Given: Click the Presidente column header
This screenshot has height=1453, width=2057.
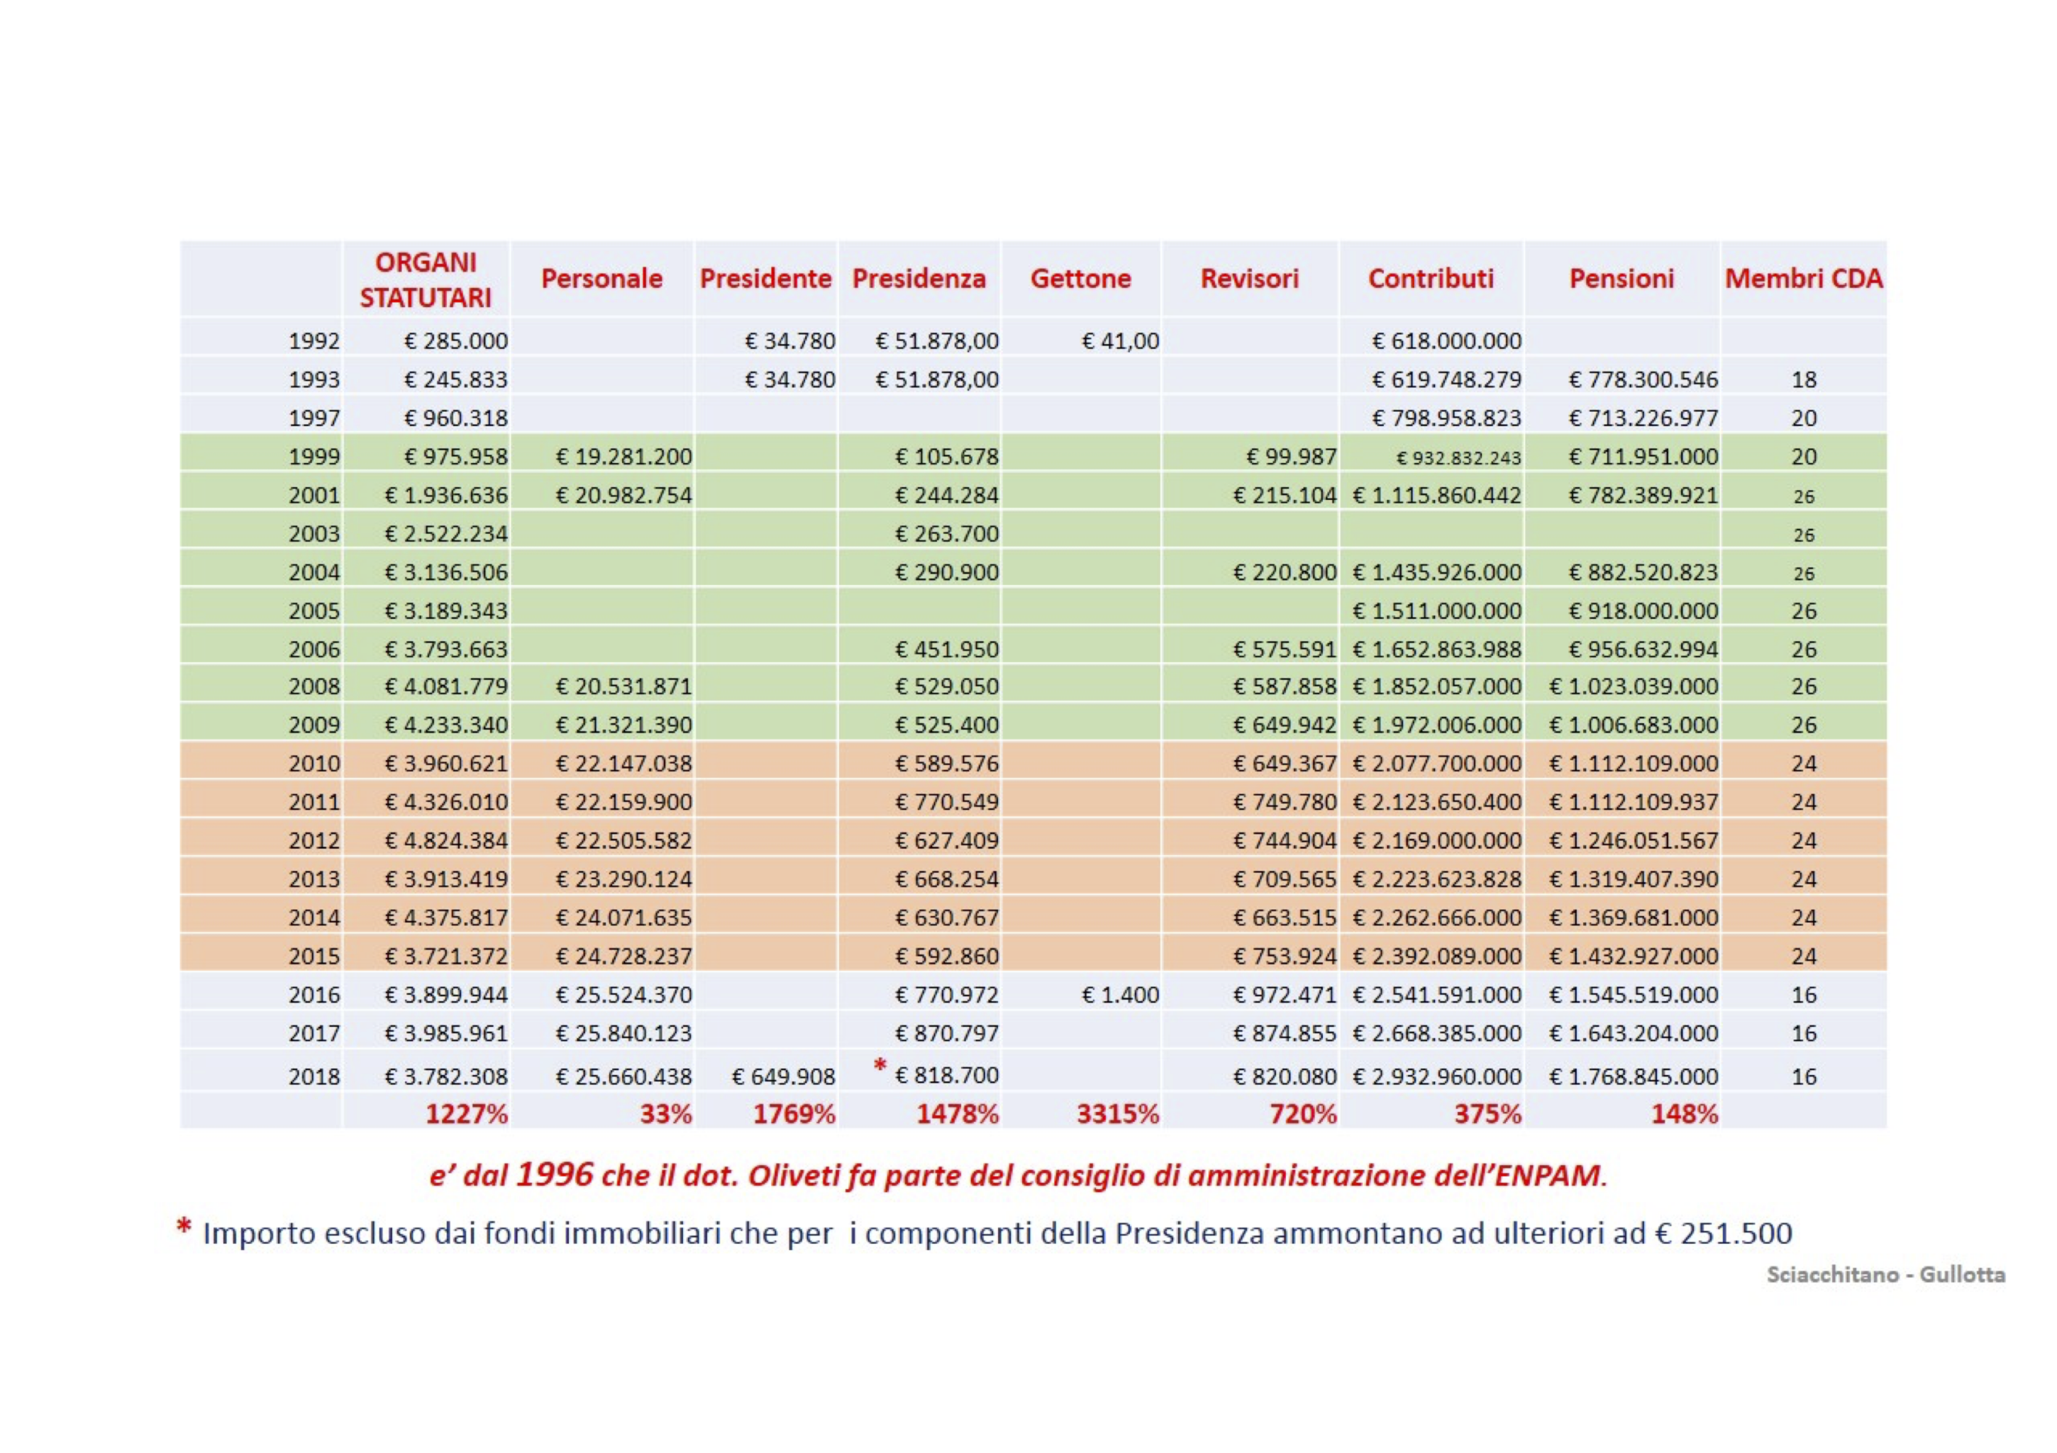Looking at the screenshot, I should (765, 279).
